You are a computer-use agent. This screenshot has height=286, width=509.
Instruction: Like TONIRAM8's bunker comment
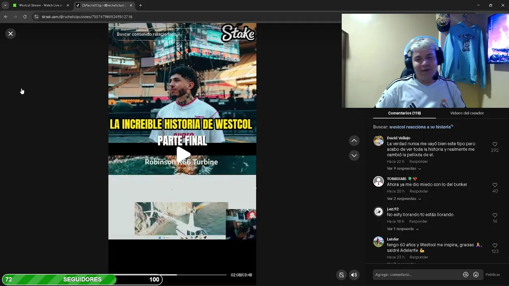click(495, 185)
